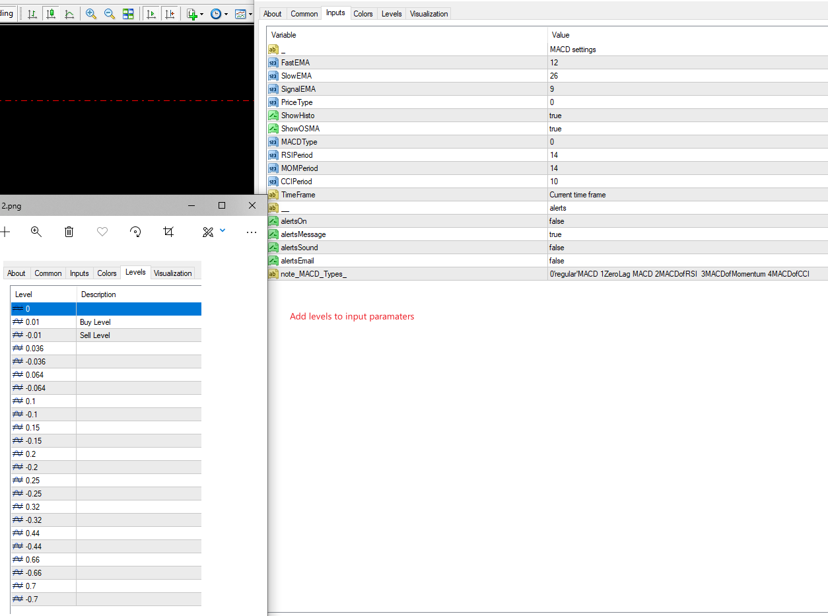828x616 pixels.
Task: Zoom in on the chart with magnifier plus
Action: [x=91, y=14]
